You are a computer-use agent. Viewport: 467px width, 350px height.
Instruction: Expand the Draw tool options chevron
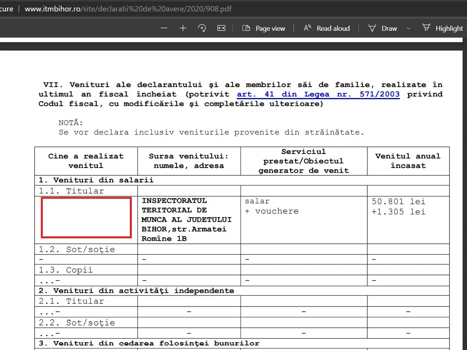point(408,28)
